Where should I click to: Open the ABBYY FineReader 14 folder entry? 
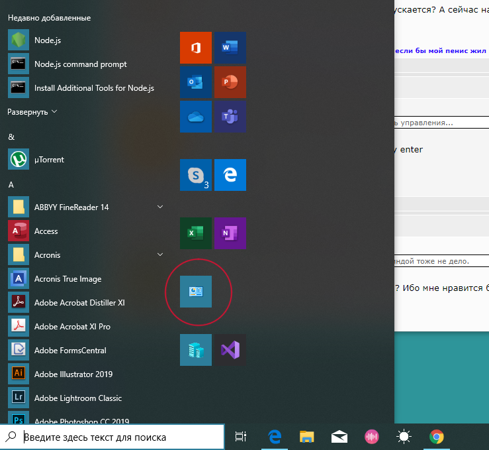click(85, 207)
